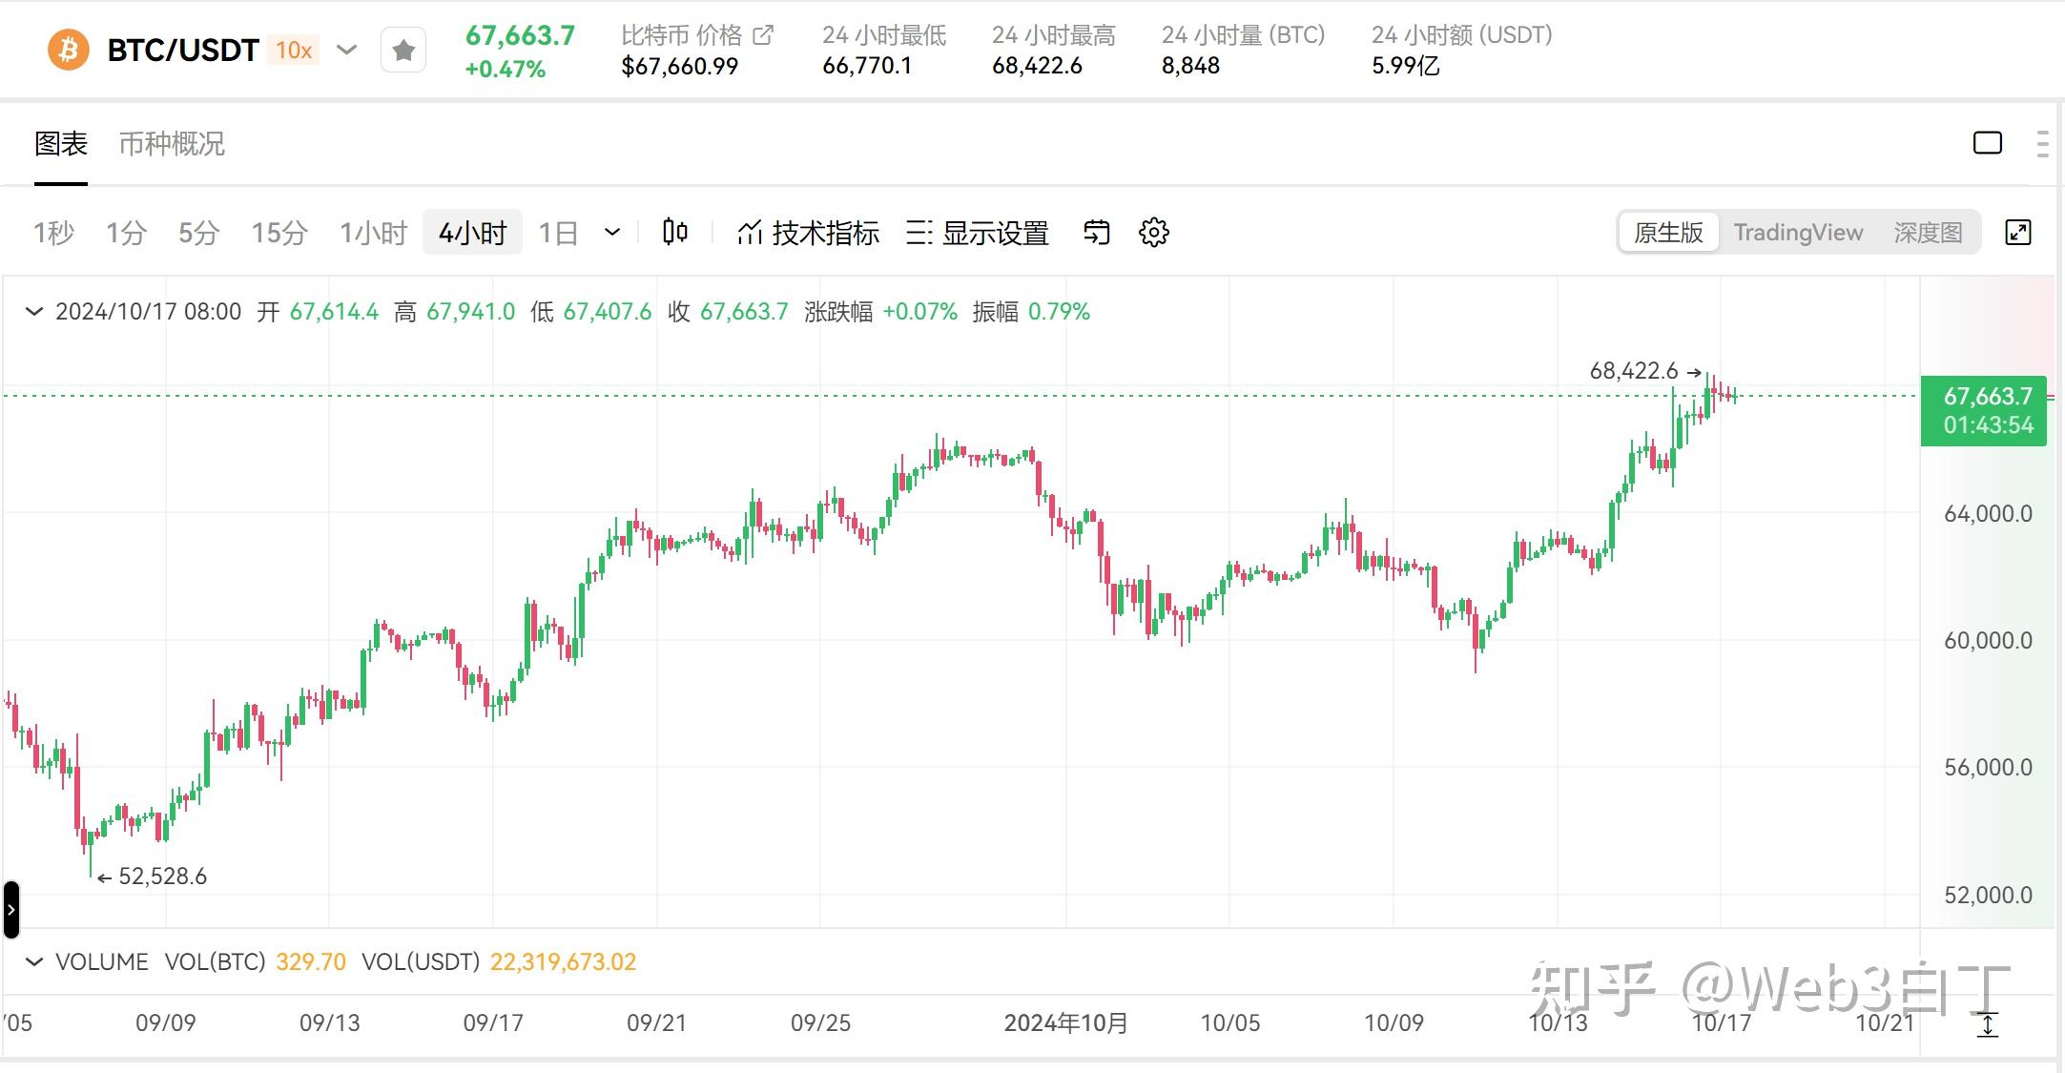This screenshot has height=1073, width=2065.
Task: Click the VOL(BTC) value 329.70
Action: coord(311,961)
